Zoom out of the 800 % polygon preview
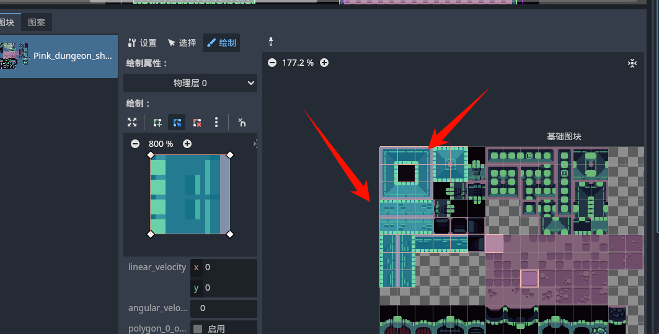This screenshot has width=659, height=334. (x=135, y=144)
